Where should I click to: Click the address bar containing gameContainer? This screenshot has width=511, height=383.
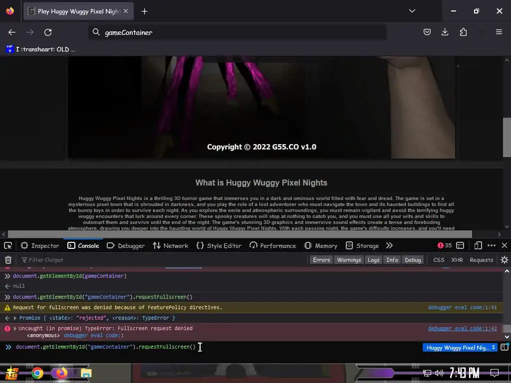(x=237, y=32)
